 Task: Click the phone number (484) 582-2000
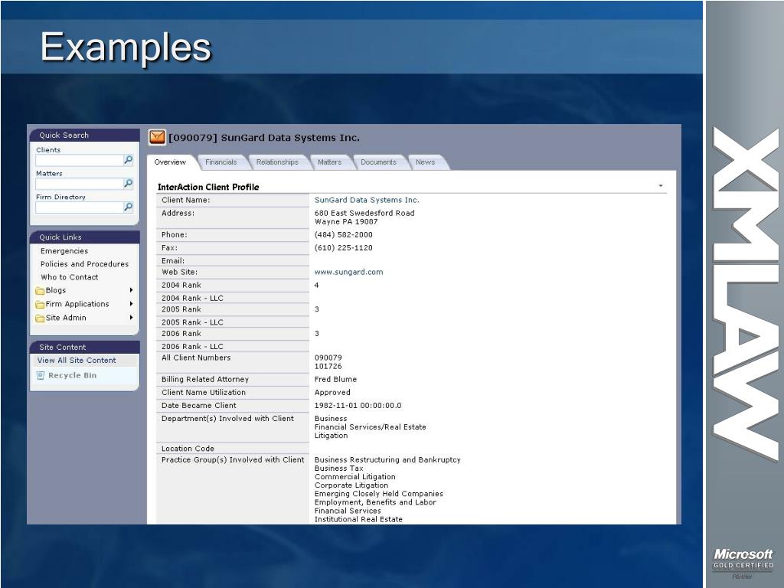click(x=343, y=234)
